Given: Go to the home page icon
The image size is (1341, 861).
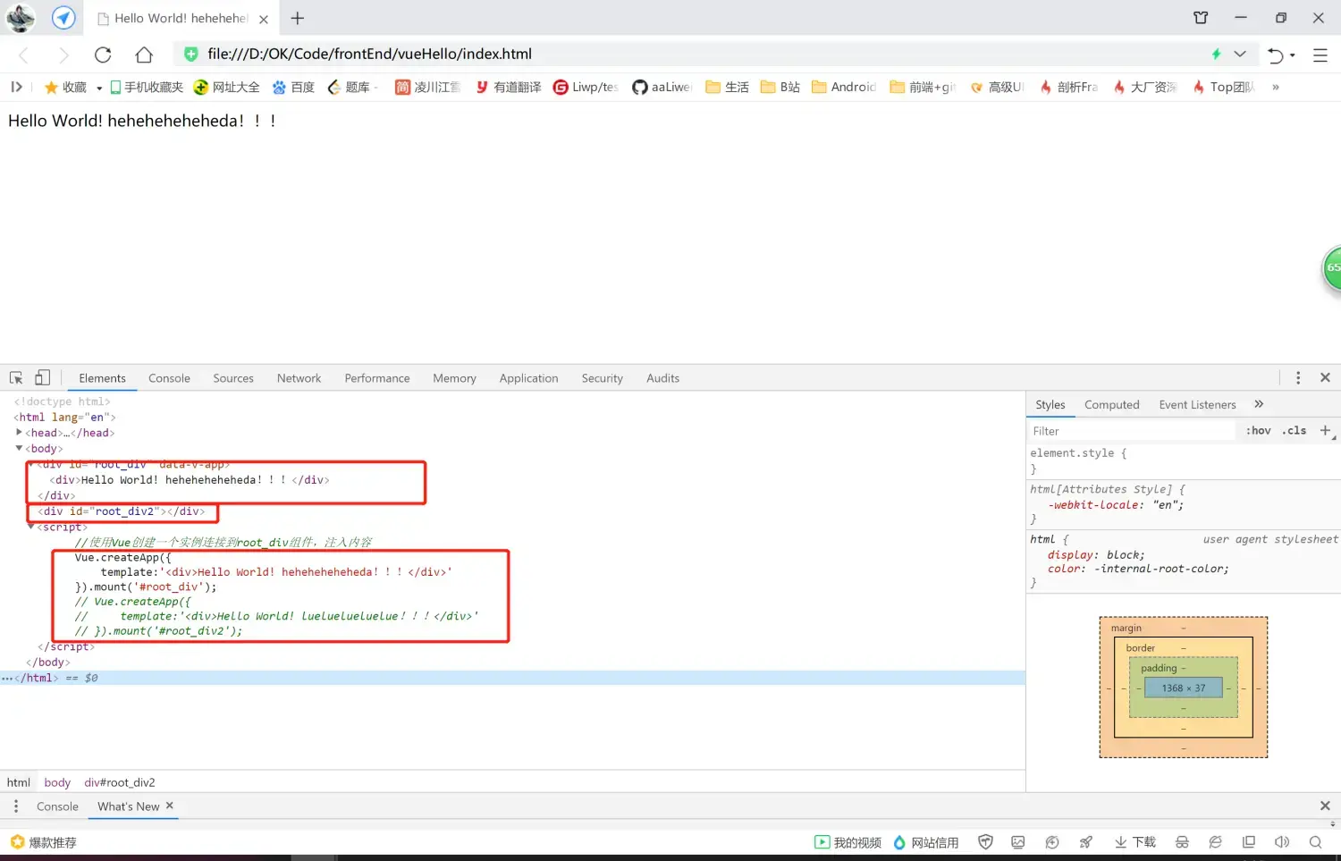Looking at the screenshot, I should tap(144, 55).
